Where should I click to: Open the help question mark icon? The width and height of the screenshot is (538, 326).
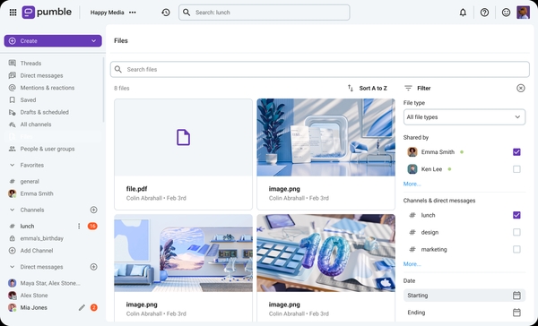tap(484, 13)
